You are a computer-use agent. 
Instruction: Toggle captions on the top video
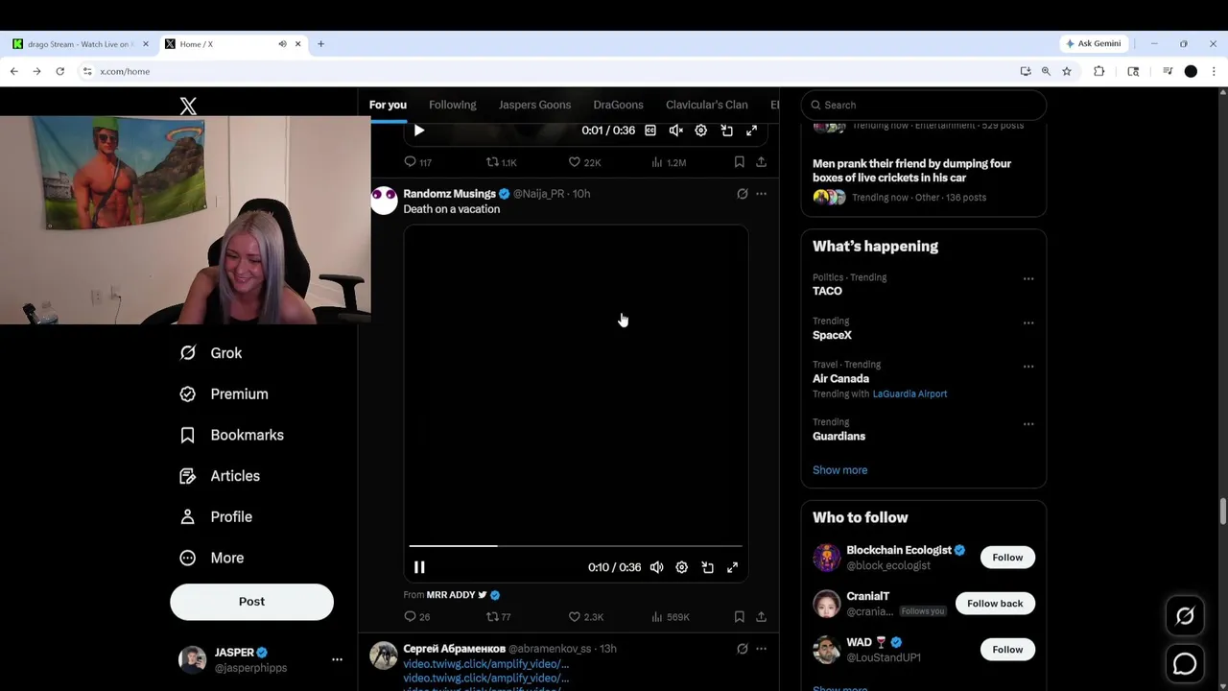(650, 131)
